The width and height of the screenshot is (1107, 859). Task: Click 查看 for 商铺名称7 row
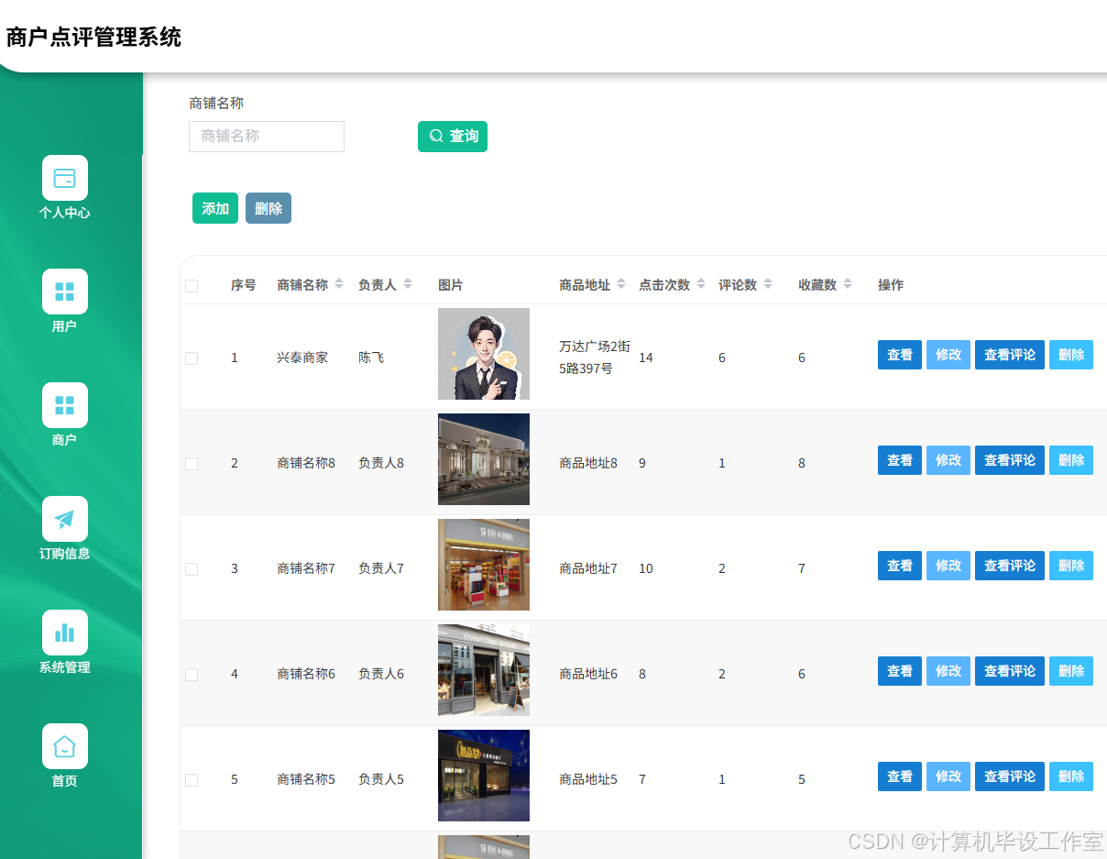(x=900, y=566)
